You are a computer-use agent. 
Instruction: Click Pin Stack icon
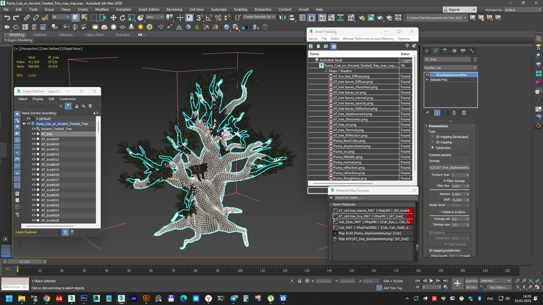427,113
